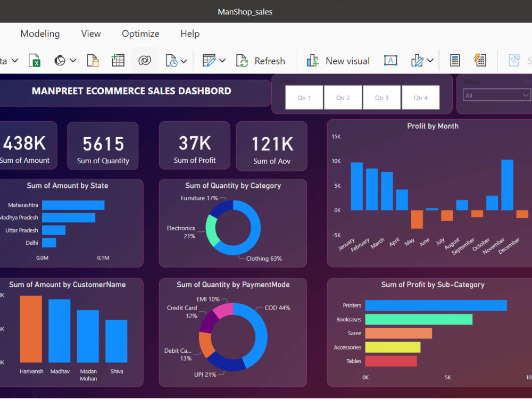This screenshot has width=532, height=399.
Task: Click the Excel workbook import icon
Action: pos(35,60)
